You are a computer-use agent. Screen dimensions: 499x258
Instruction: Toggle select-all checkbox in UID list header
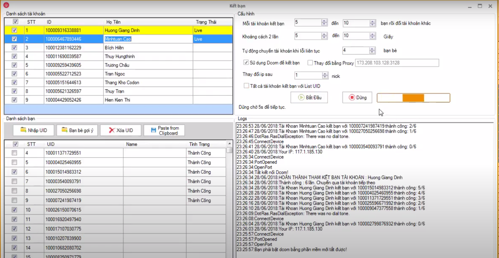15,144
